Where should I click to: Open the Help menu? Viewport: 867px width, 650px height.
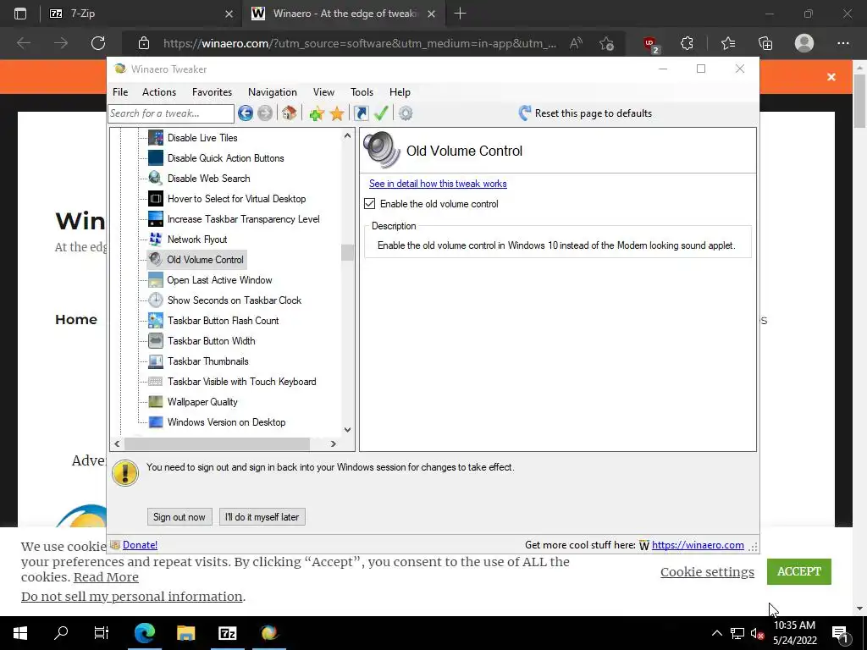click(x=400, y=92)
